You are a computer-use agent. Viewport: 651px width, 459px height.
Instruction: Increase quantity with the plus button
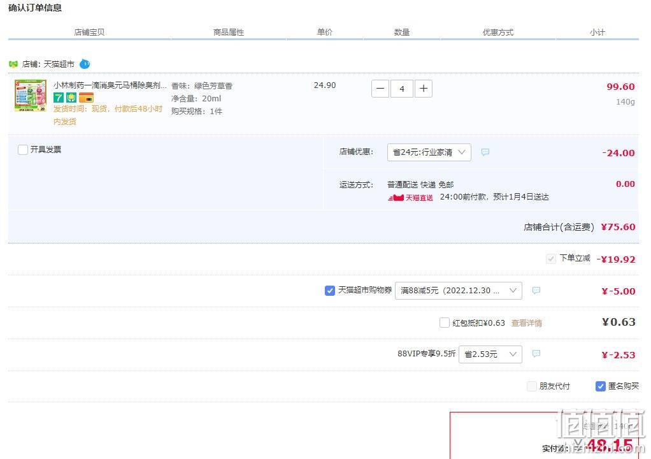coord(424,89)
